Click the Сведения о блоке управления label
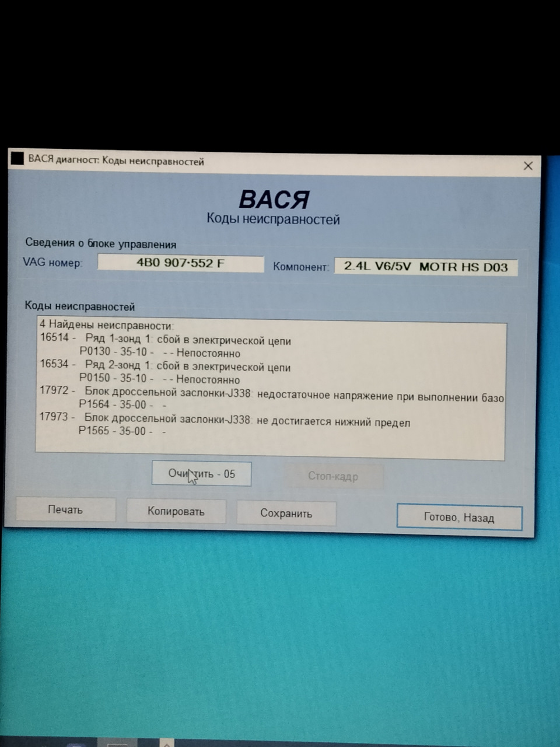 coord(100,244)
